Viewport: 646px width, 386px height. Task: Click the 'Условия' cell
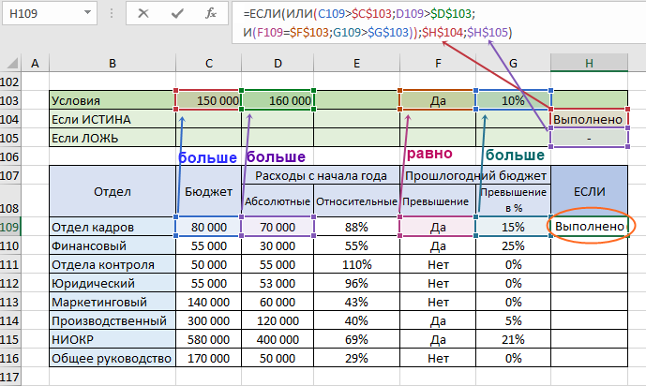coord(113,100)
